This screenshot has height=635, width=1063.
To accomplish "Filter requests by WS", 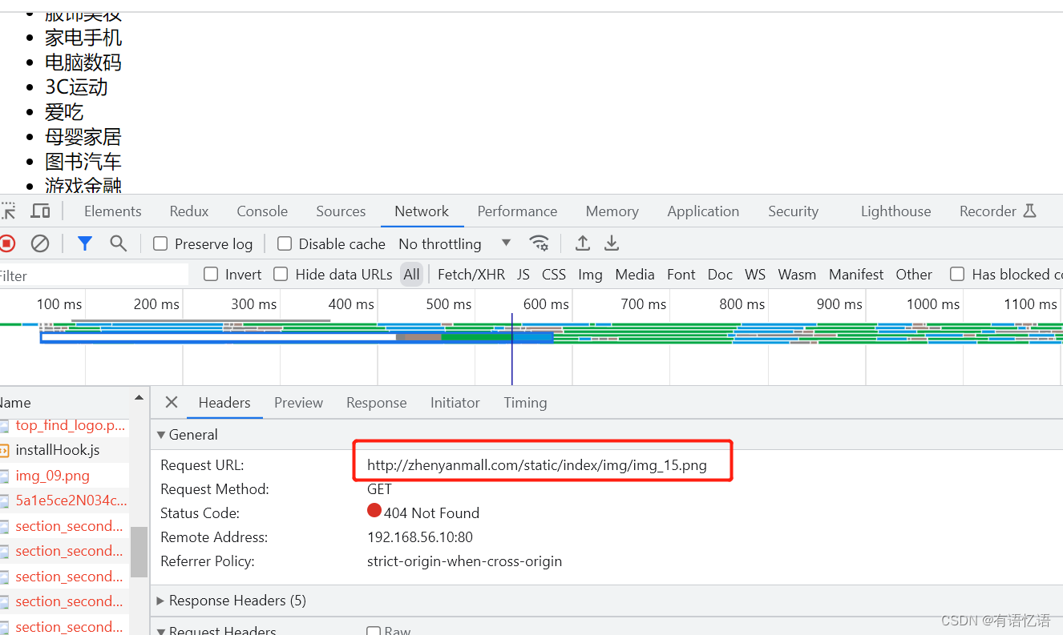I will [755, 274].
